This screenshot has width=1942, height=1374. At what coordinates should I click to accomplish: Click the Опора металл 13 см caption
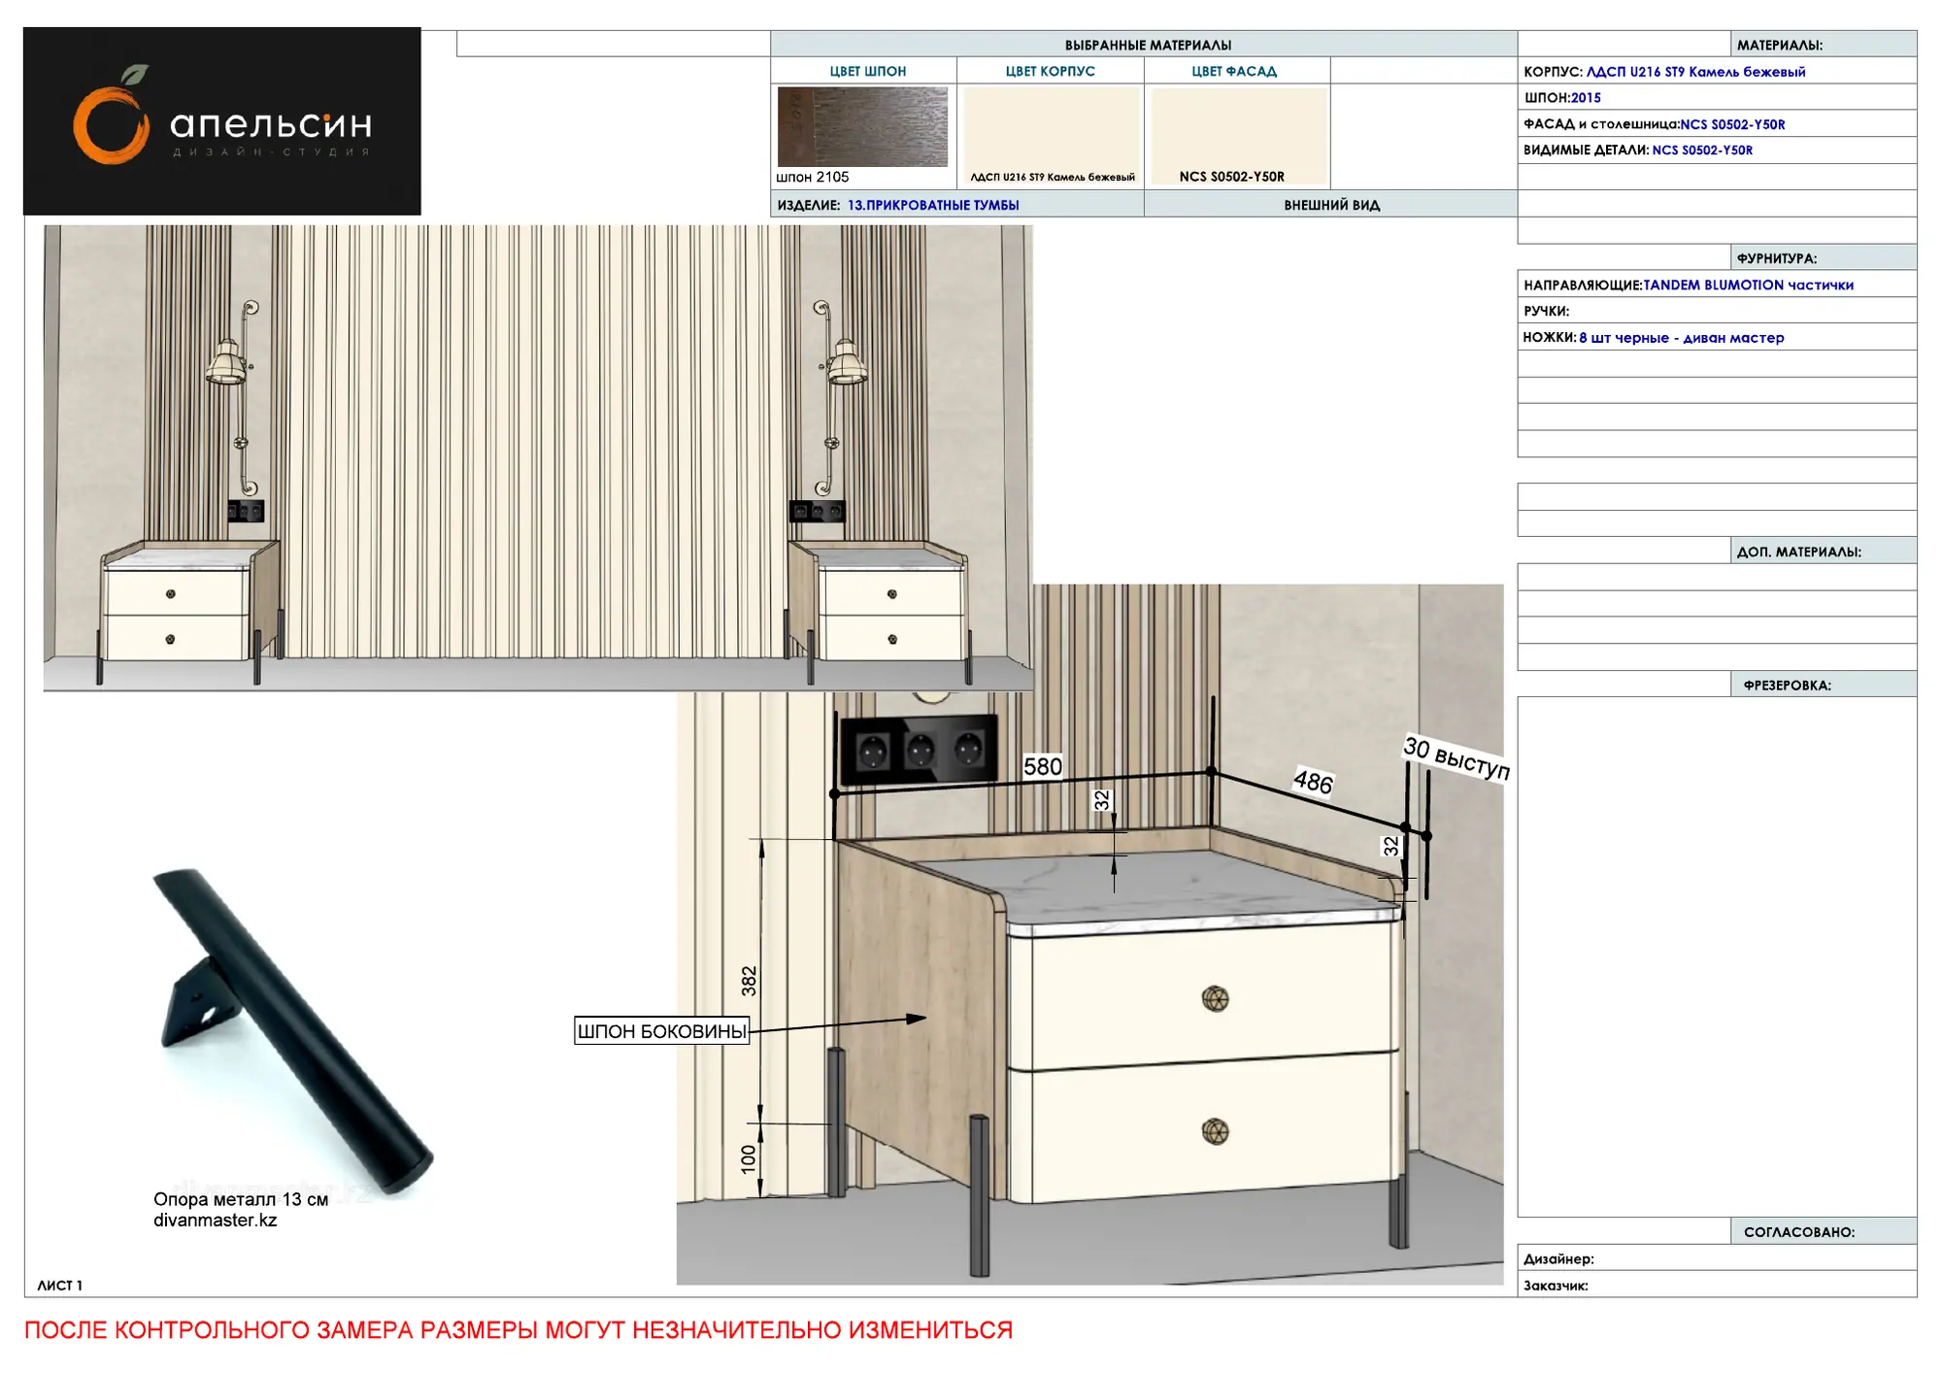coord(241,1199)
